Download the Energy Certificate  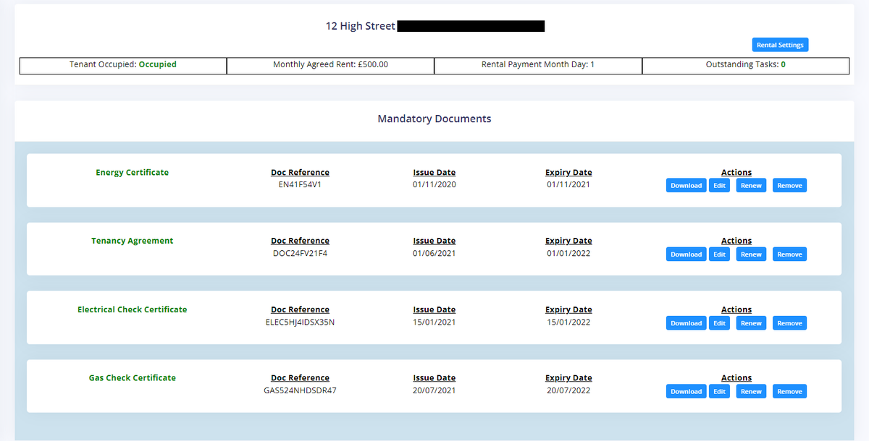(x=686, y=186)
